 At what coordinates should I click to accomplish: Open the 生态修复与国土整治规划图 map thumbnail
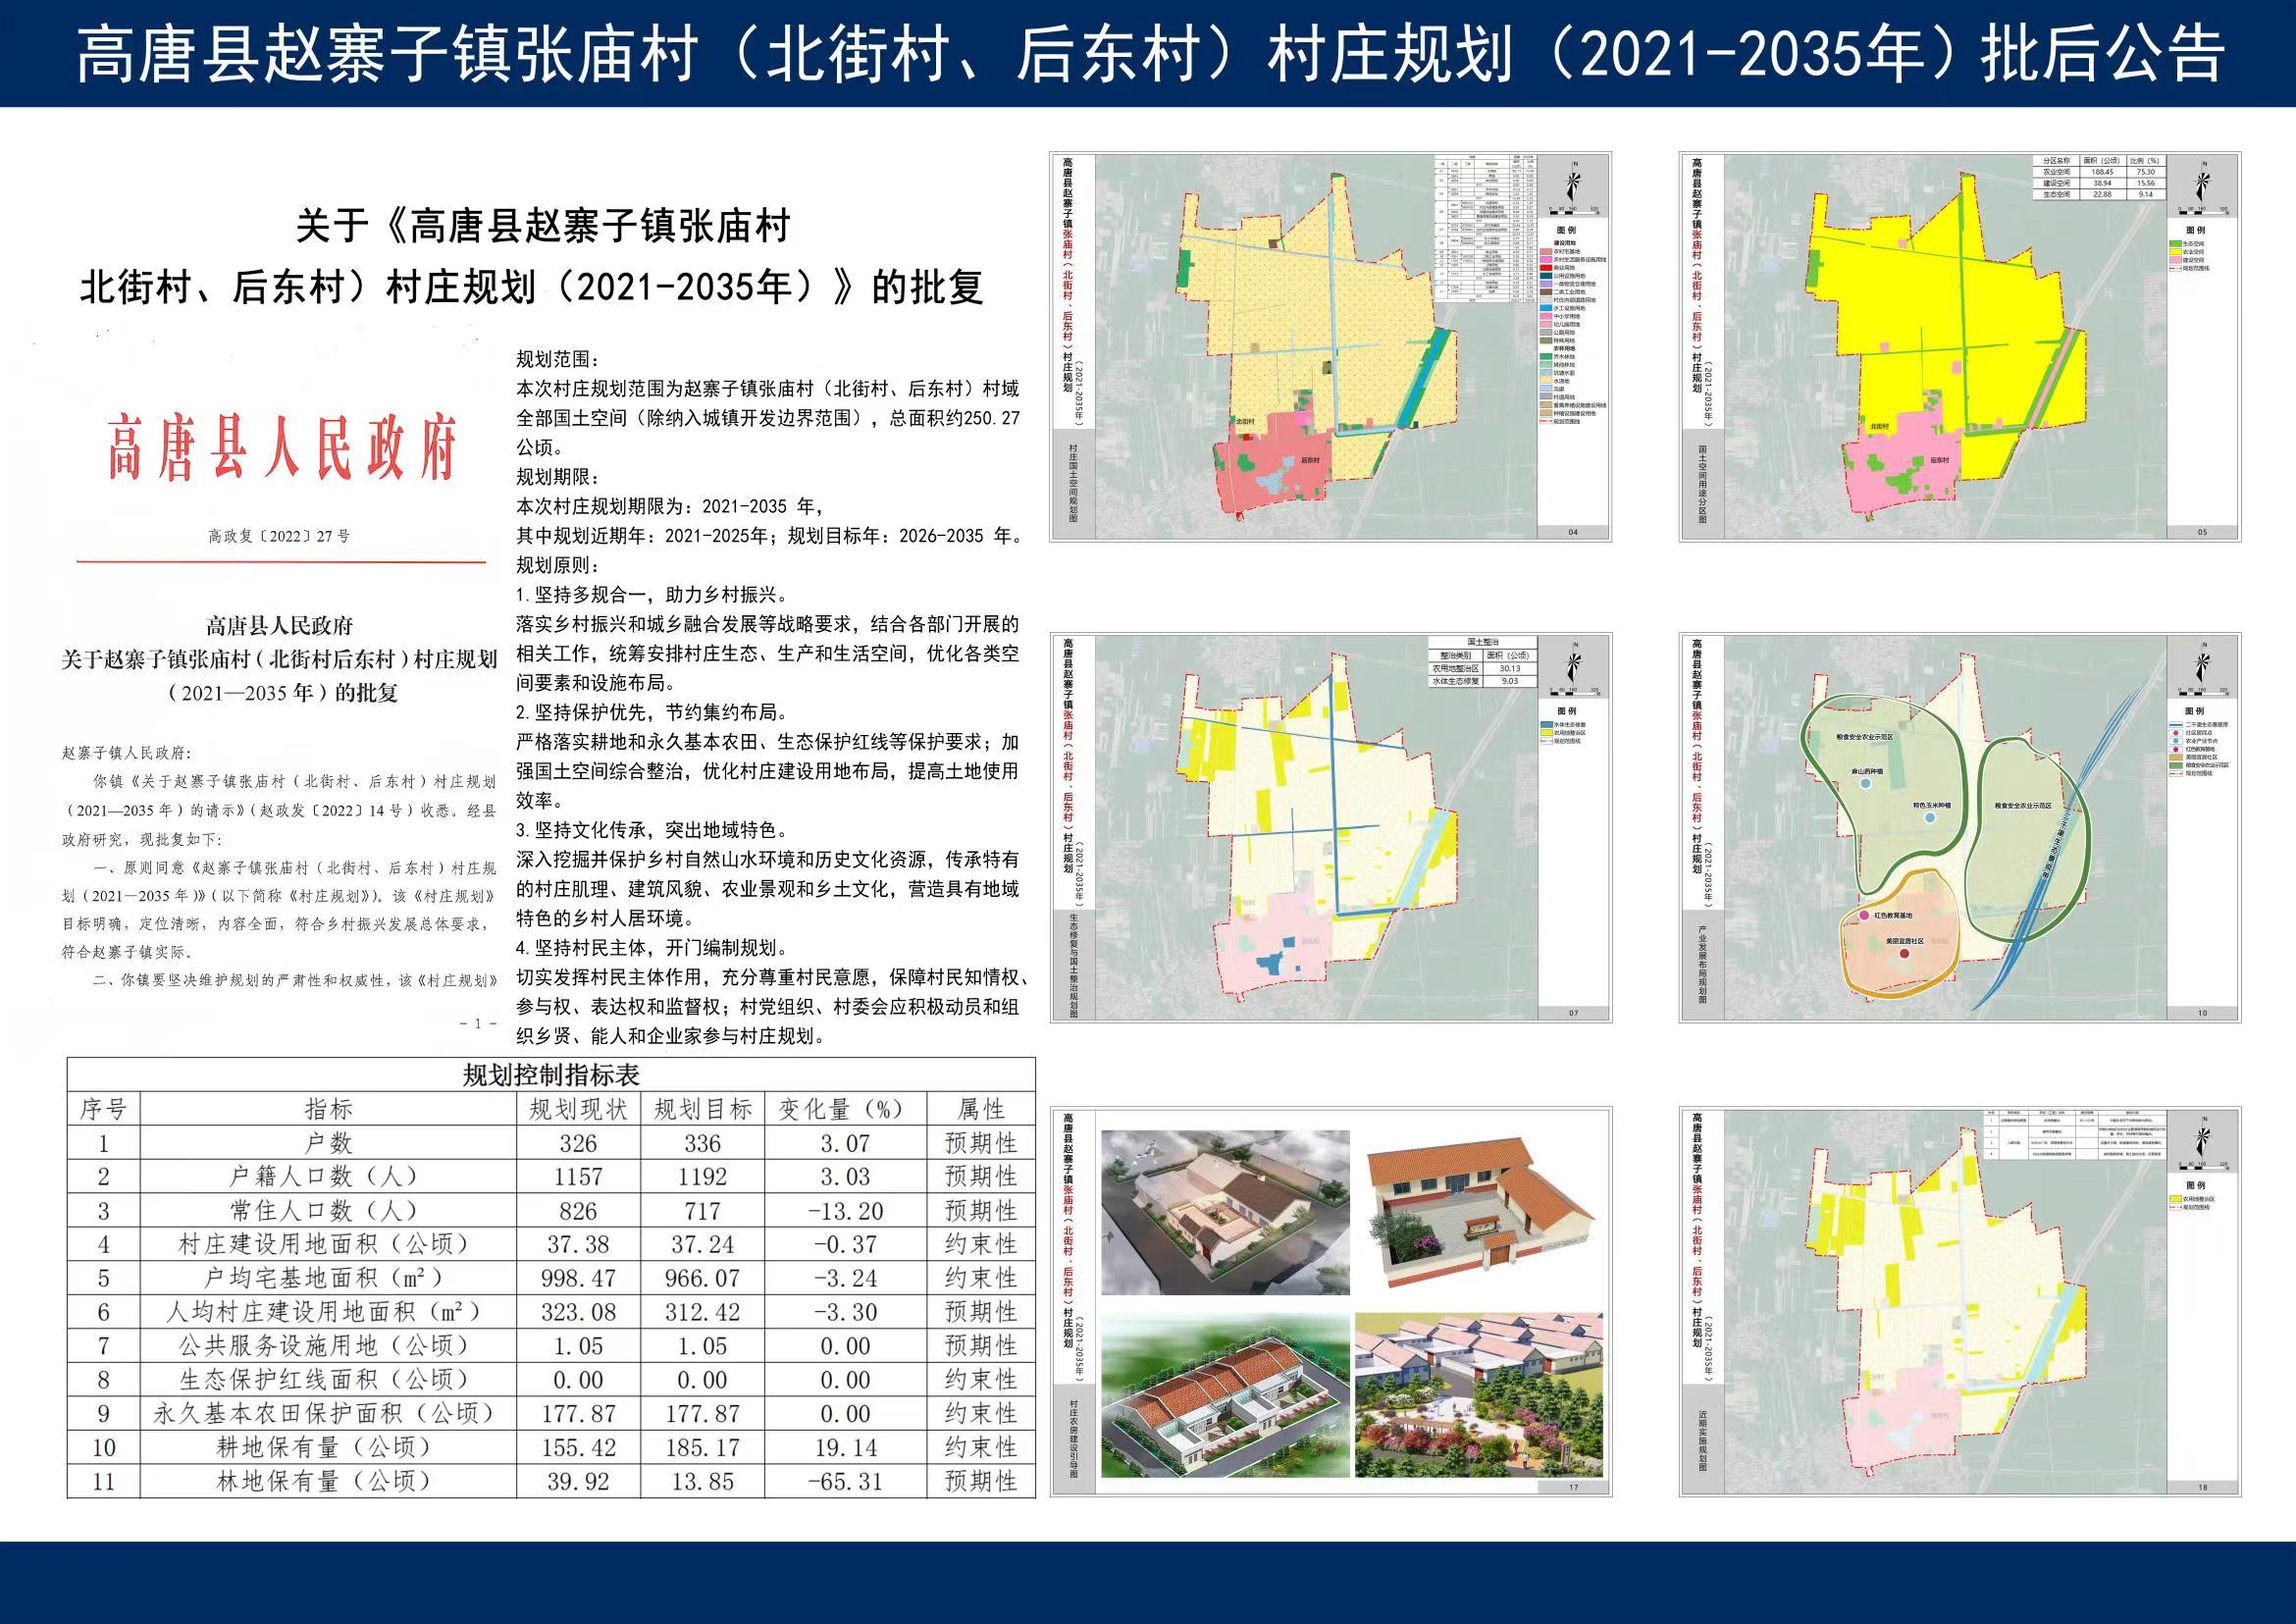(x=1330, y=827)
